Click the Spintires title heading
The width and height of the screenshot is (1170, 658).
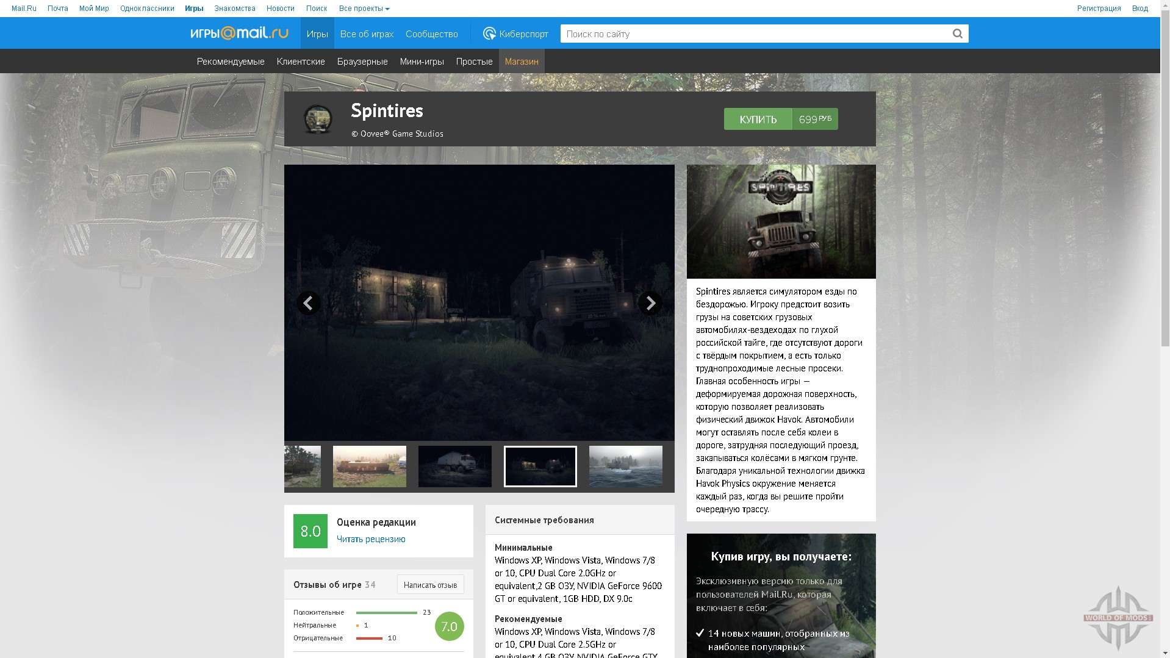387,110
